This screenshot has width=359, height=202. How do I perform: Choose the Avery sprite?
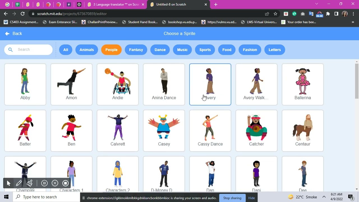[210, 84]
